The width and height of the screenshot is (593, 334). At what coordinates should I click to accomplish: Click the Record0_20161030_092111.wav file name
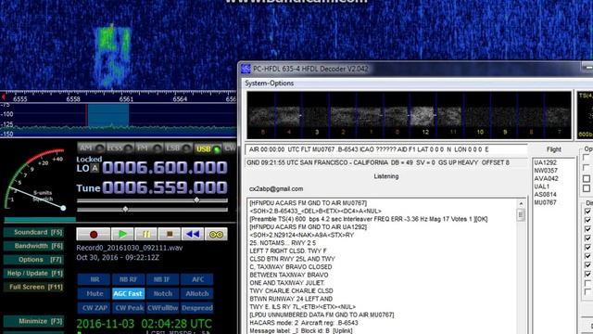tap(130, 248)
